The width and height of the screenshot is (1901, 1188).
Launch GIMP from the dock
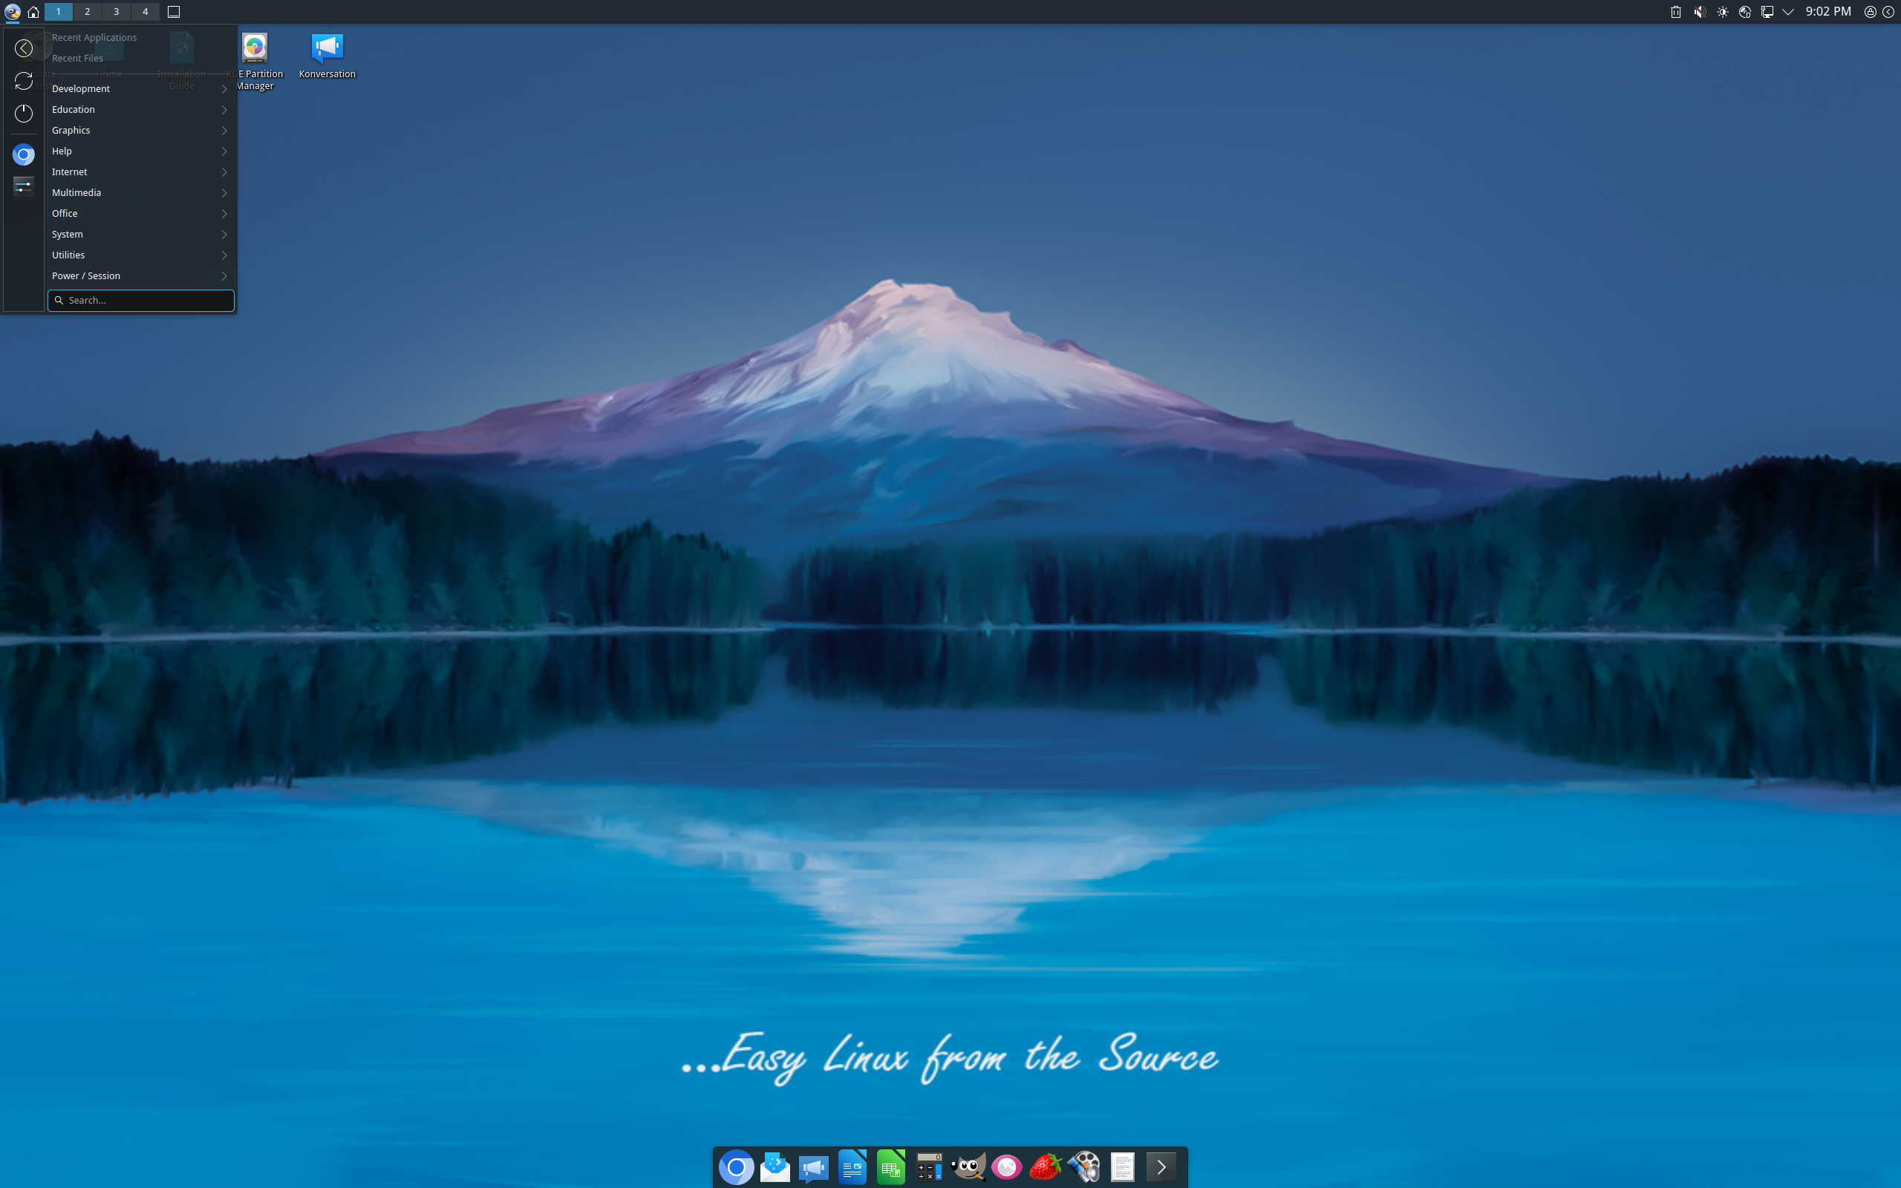click(x=968, y=1167)
